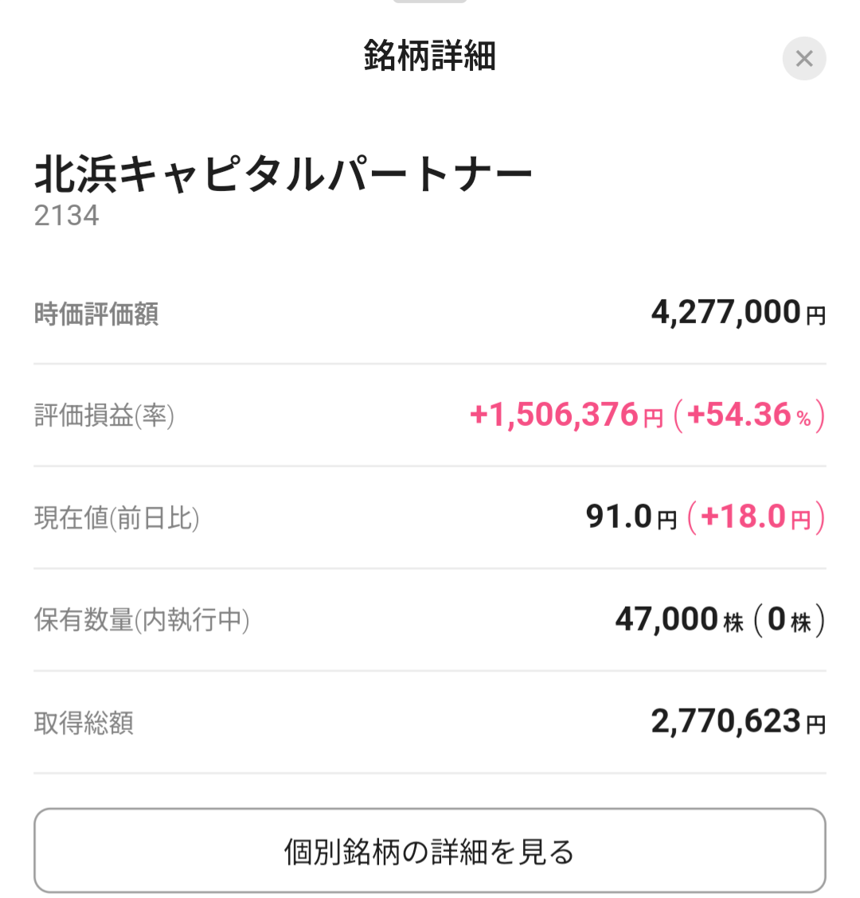Tap the +54.36% gain rate
Screen dimensions: 860x898
point(749,415)
